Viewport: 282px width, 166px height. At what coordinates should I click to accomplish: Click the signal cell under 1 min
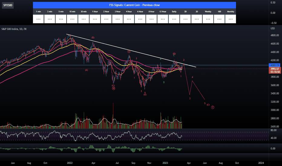(x=38, y=19)
